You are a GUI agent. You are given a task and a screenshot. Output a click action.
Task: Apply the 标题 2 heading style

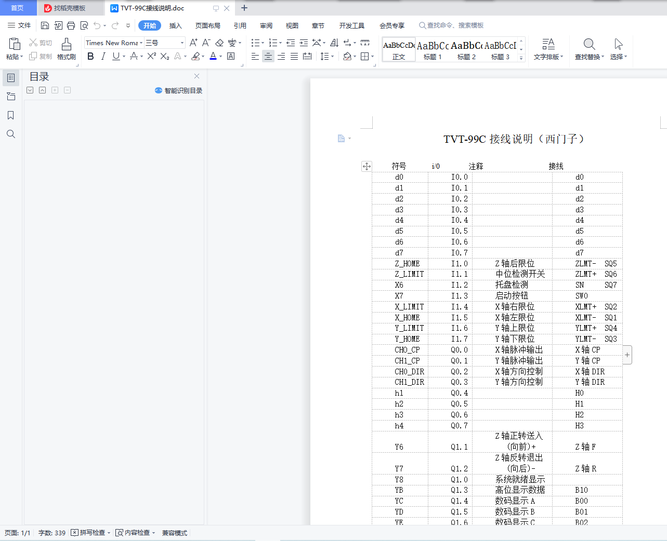[466, 50]
